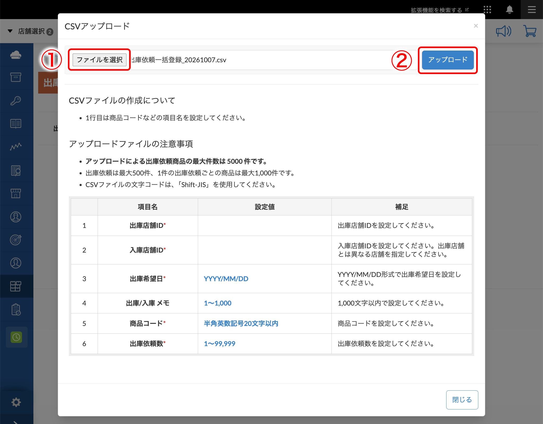Open the apps grid icon

(x=487, y=10)
